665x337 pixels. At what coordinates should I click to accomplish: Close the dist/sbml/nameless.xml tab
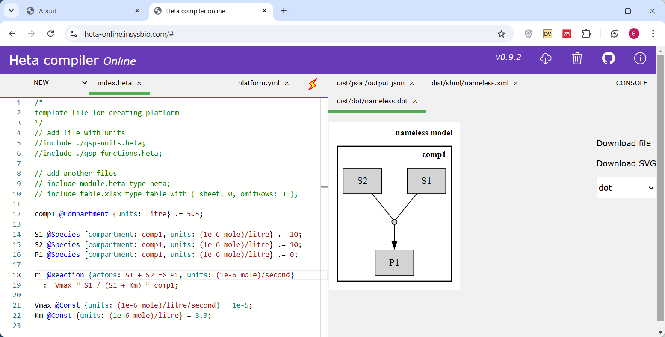point(516,84)
